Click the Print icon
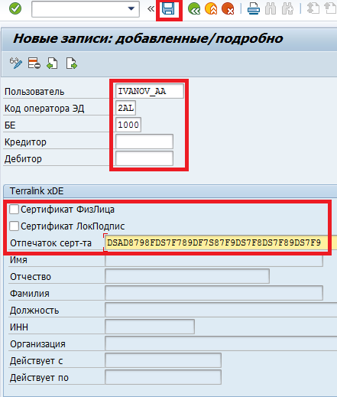The height and width of the screenshot is (397, 337). 254,9
